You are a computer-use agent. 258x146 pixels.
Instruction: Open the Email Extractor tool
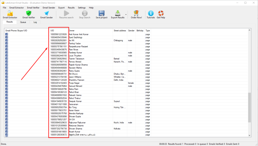point(10,15)
